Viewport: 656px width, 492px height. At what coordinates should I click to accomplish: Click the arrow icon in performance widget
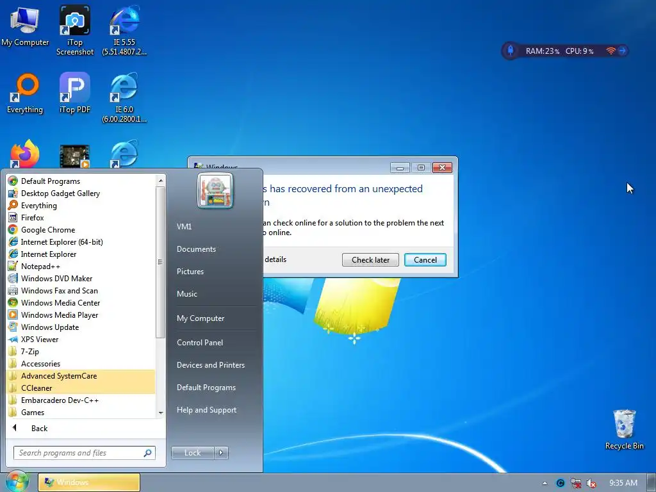click(623, 51)
